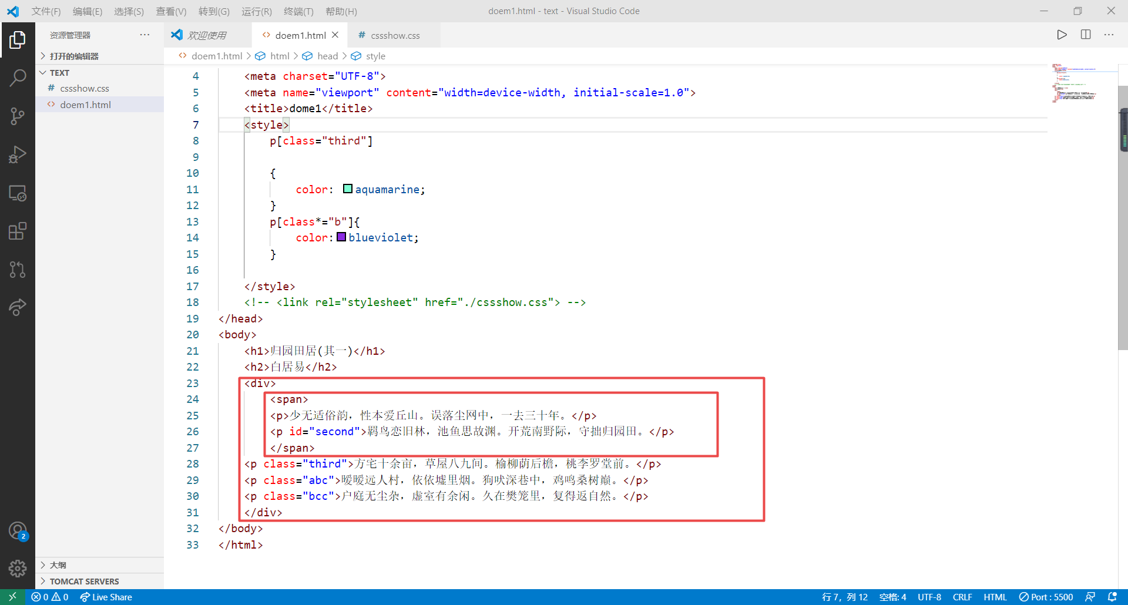Open the 查看(V) menu
This screenshot has height=605, width=1128.
coord(171,11)
